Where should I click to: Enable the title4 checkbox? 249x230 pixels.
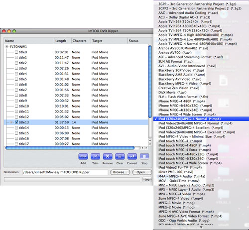16,74
